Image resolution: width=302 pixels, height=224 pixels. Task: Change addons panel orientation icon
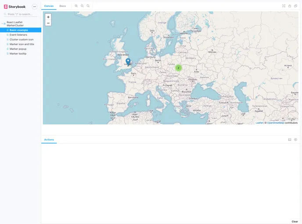click(x=290, y=140)
